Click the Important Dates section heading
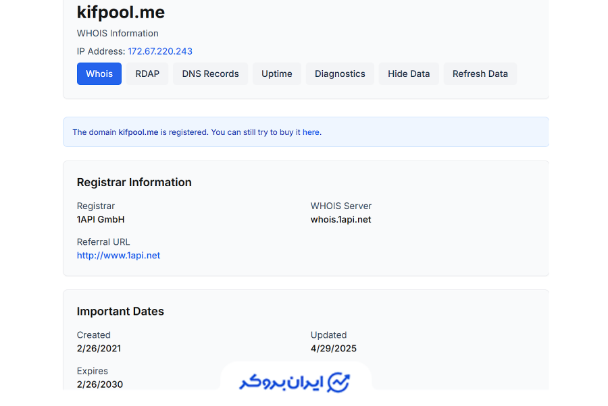This screenshot has width=608, height=406. (x=120, y=311)
